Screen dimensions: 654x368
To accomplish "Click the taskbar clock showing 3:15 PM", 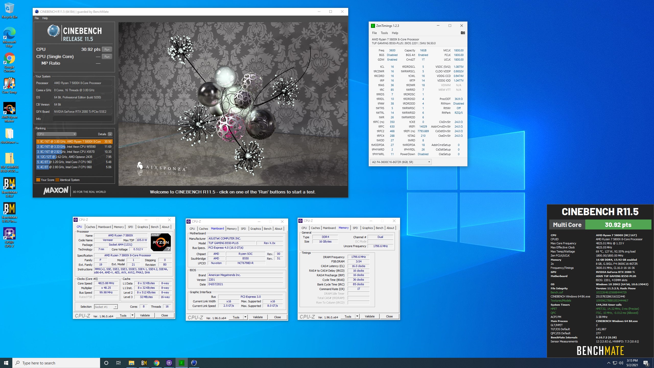I will [x=632, y=363].
